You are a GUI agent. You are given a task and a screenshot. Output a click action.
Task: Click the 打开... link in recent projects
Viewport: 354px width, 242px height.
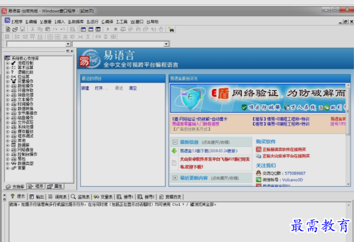pyautogui.click(x=101, y=88)
